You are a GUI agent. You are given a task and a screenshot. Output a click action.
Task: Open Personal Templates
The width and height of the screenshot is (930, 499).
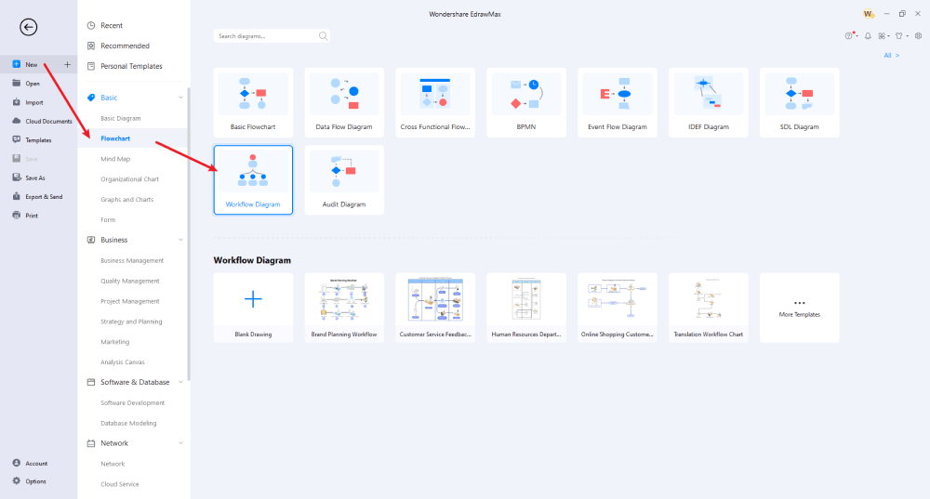131,66
